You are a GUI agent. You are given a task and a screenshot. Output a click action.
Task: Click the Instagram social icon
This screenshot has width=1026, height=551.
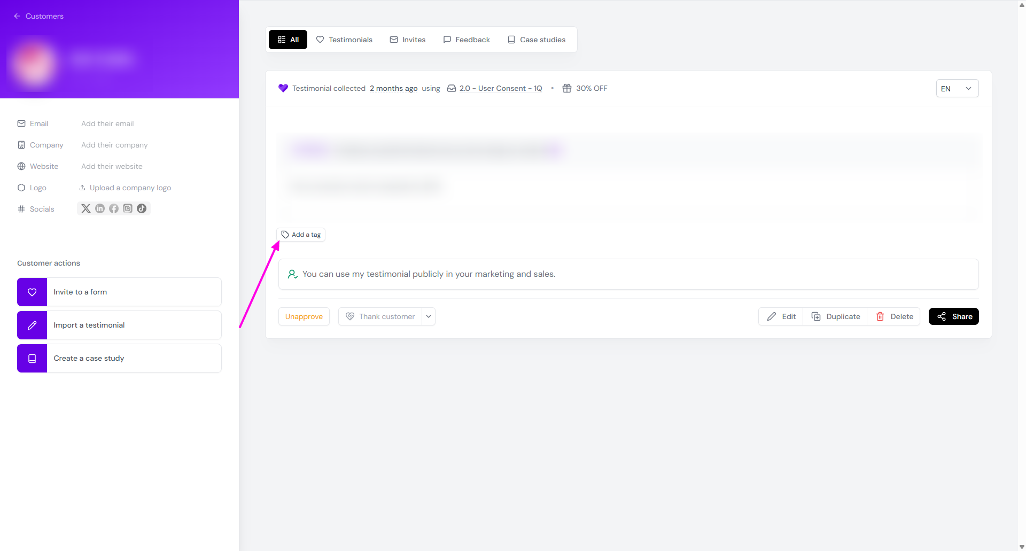[x=128, y=208]
